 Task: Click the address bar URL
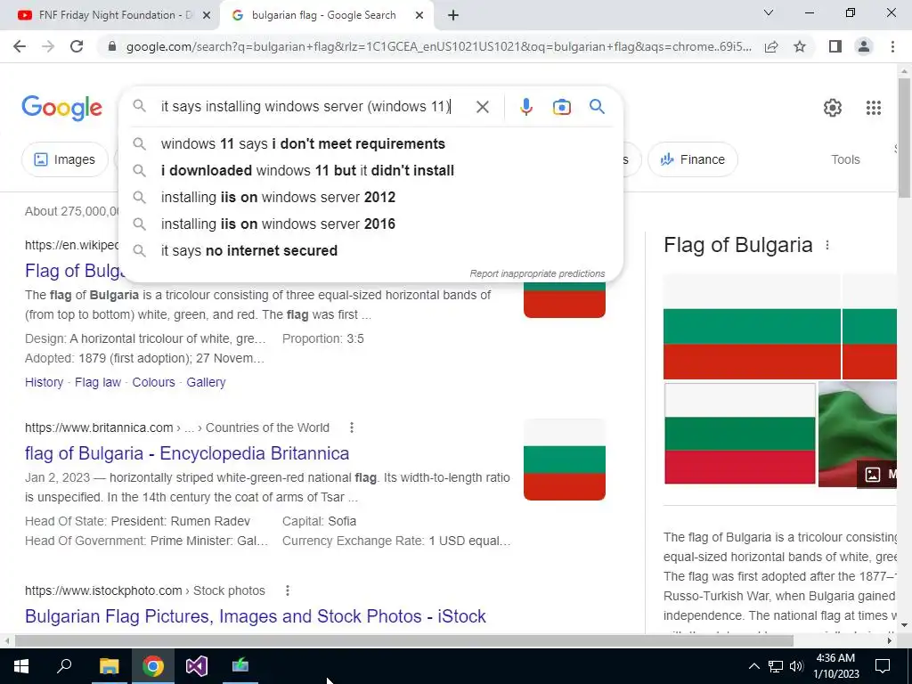coord(438,46)
